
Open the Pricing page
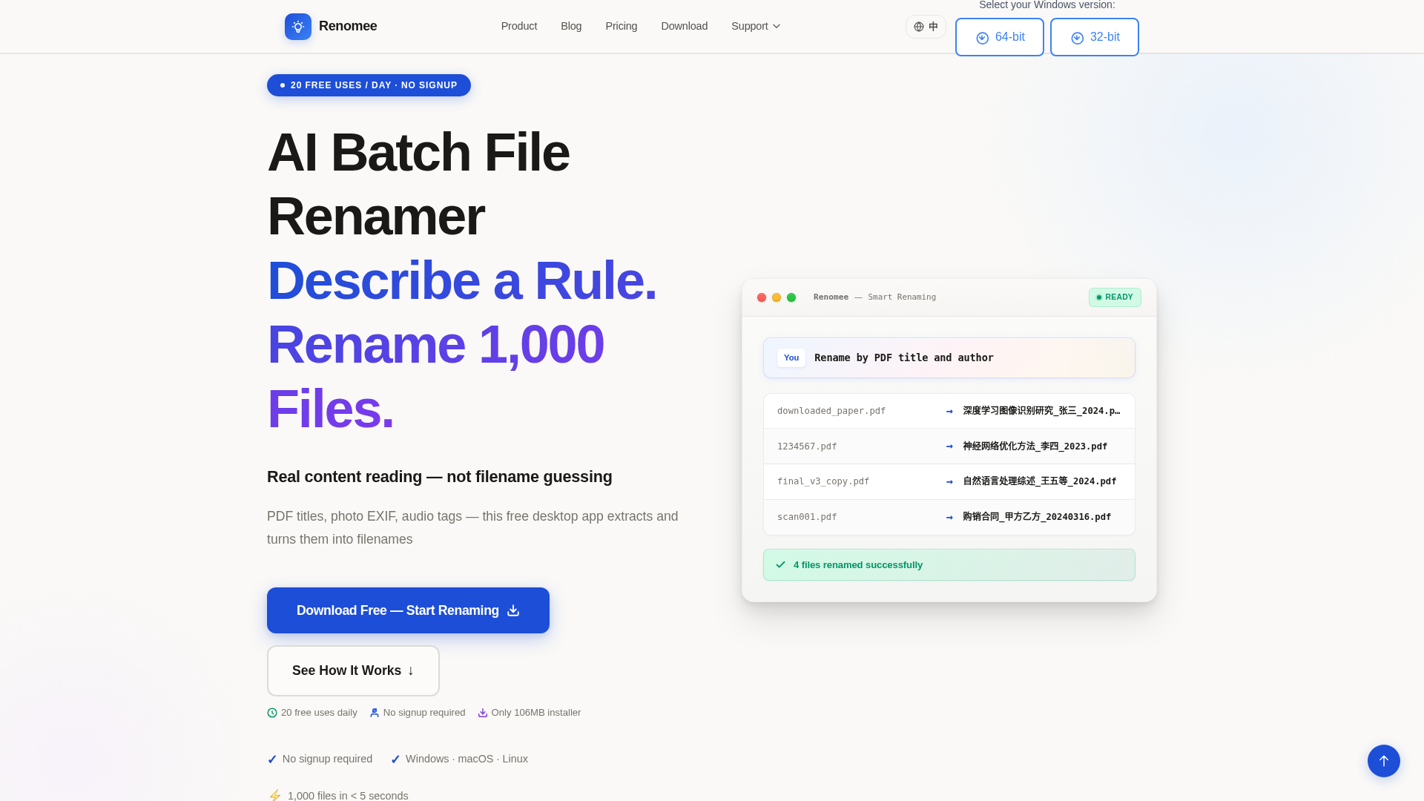click(622, 26)
